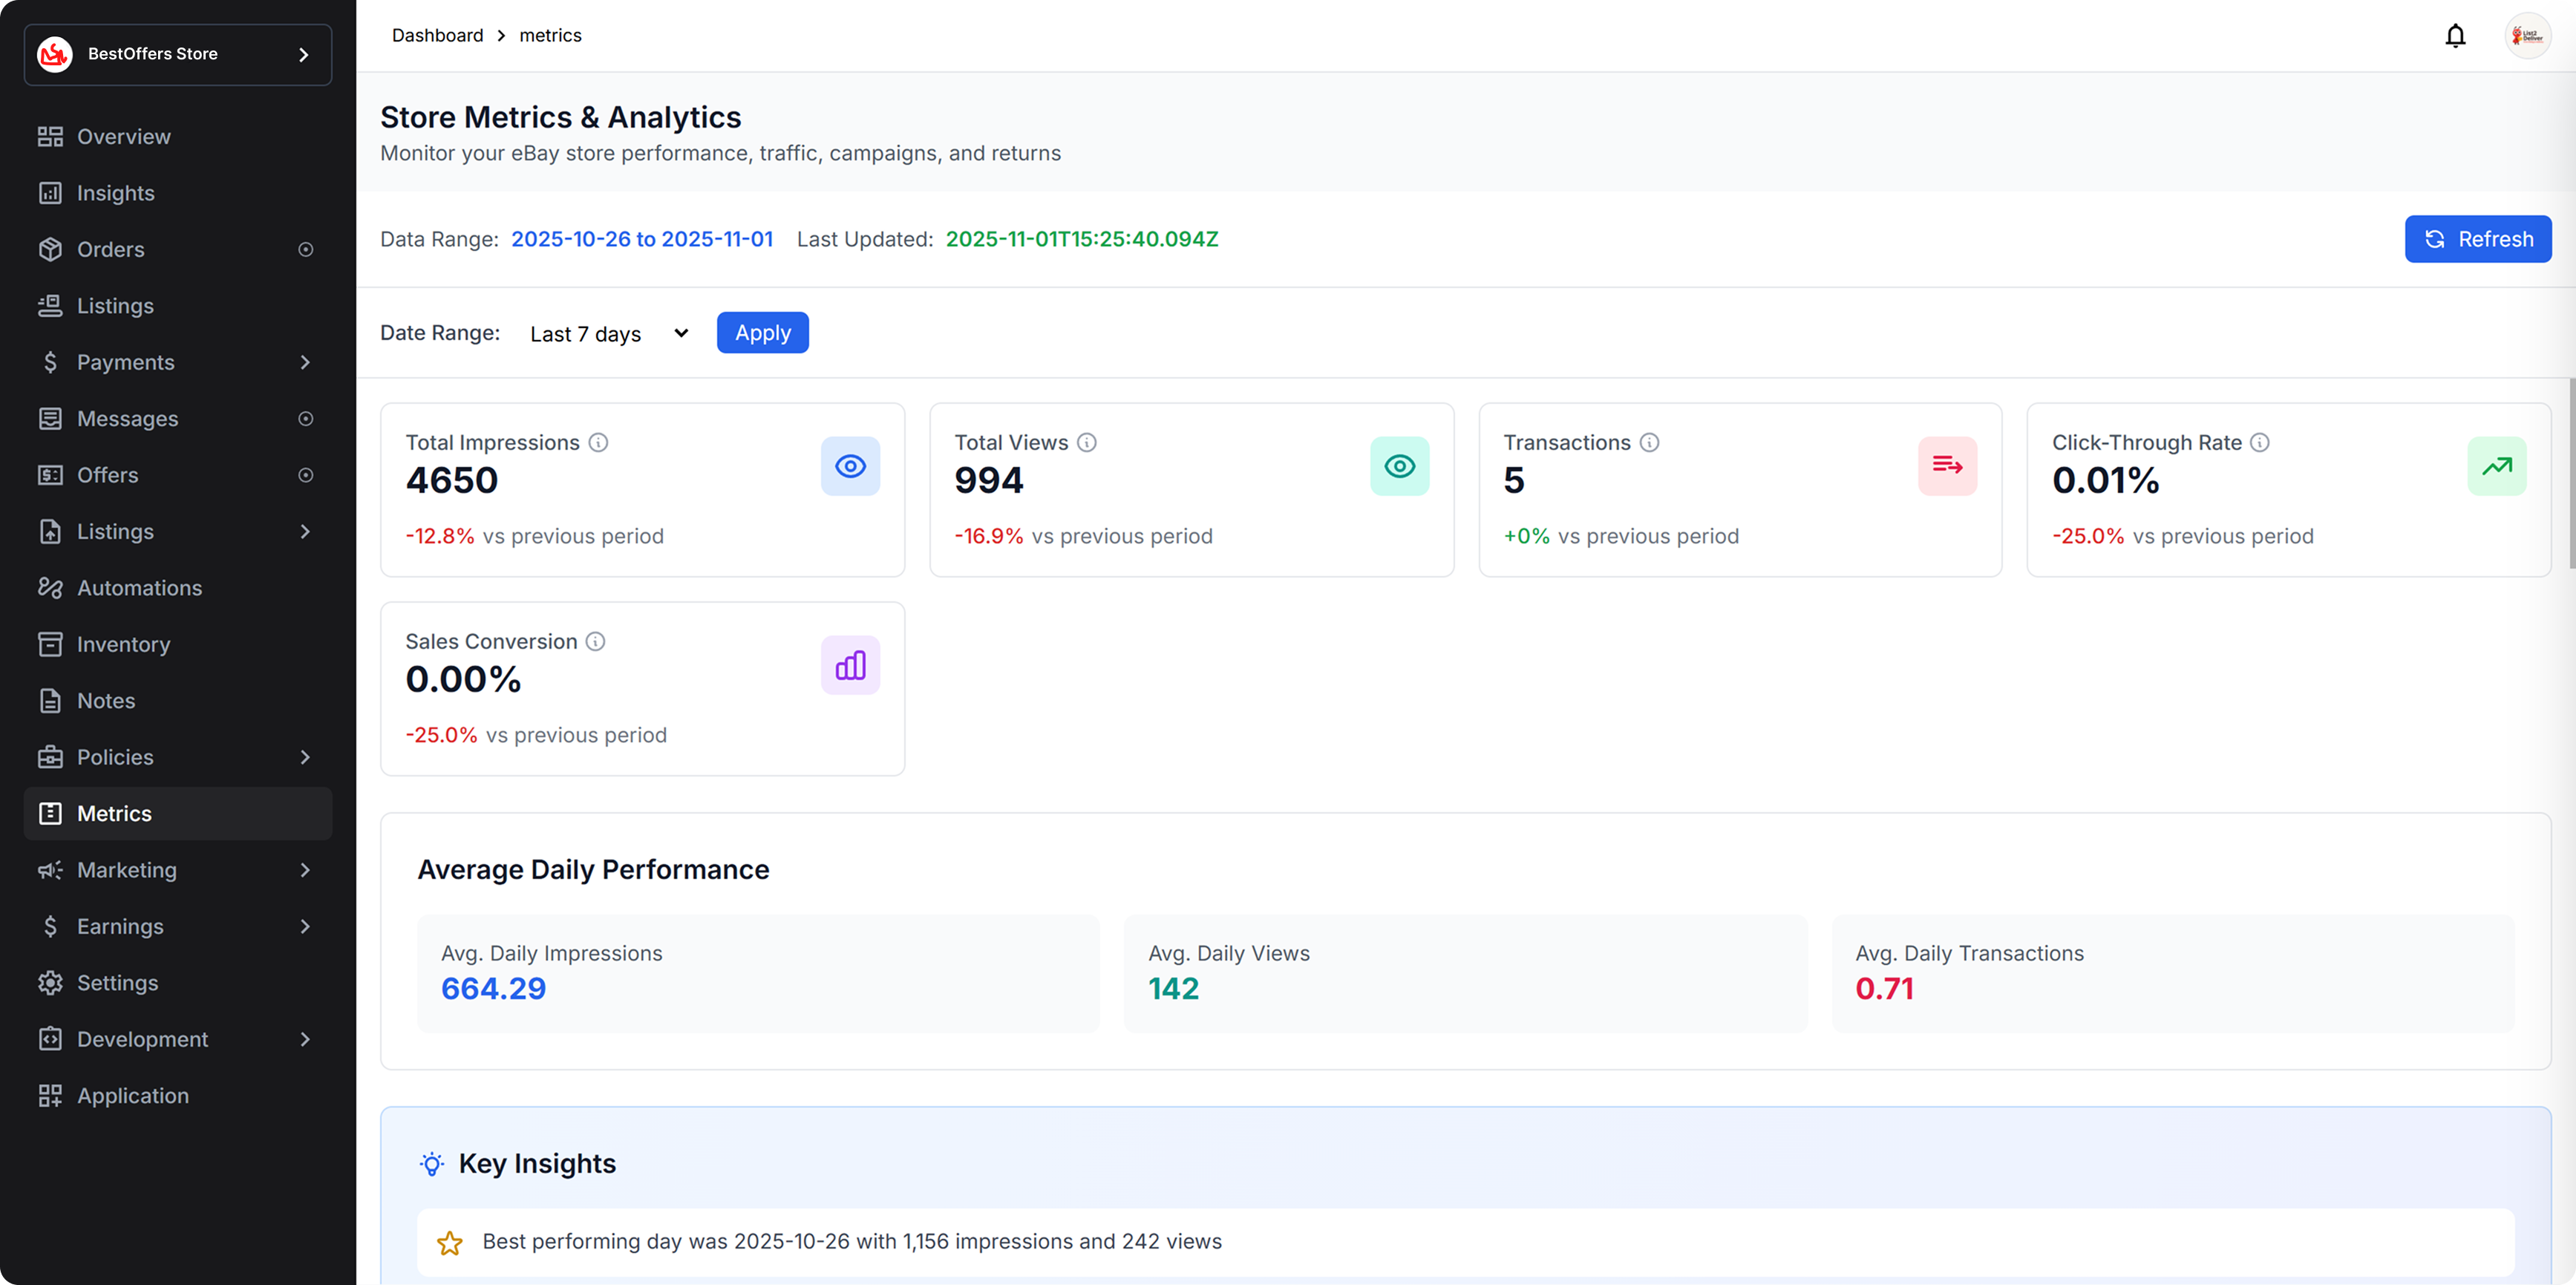Click the Total Impressions info icon
The image size is (2576, 1285).
(x=598, y=442)
